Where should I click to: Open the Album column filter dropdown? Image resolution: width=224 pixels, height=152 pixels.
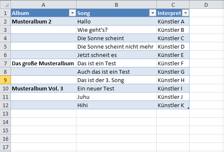[72, 13]
